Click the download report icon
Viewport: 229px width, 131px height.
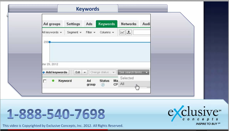point(129,32)
